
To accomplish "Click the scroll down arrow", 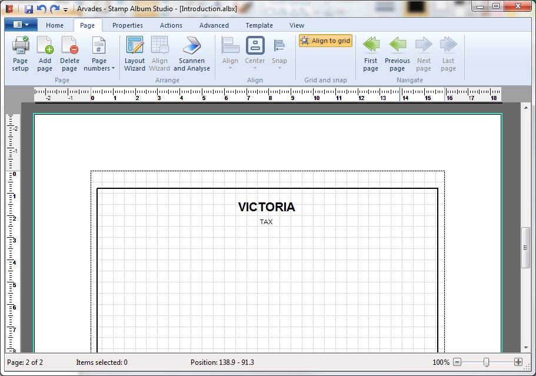I will coord(526,348).
